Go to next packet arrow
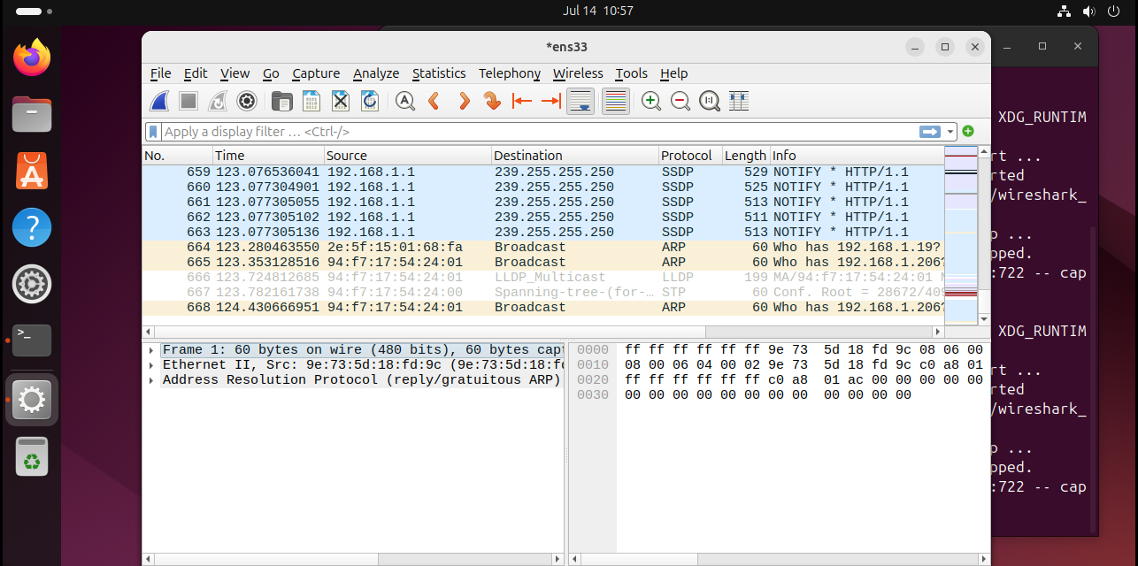The width and height of the screenshot is (1138, 566). 464,101
